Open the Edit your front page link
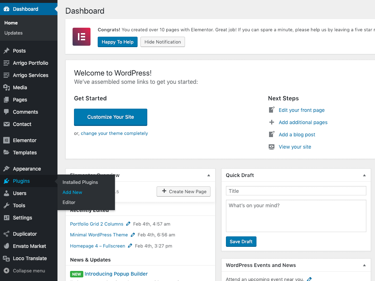Image resolution: width=375 pixels, height=281 pixels. (x=301, y=110)
